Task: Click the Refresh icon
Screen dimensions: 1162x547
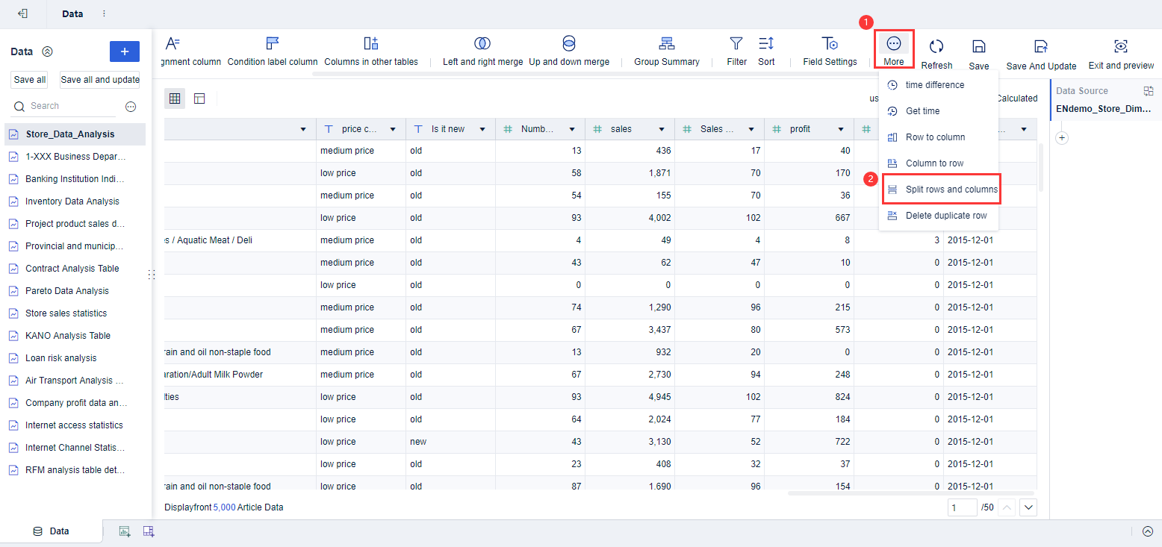Action: (x=936, y=46)
